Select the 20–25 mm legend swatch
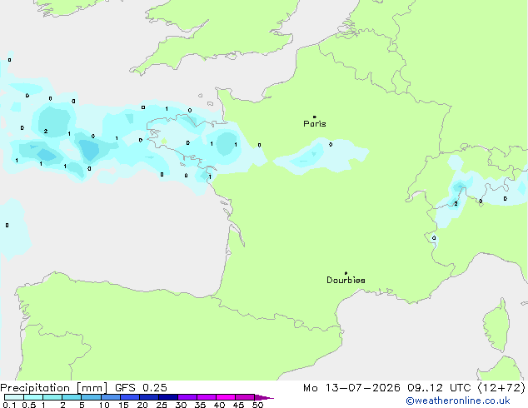 point(148,397)
